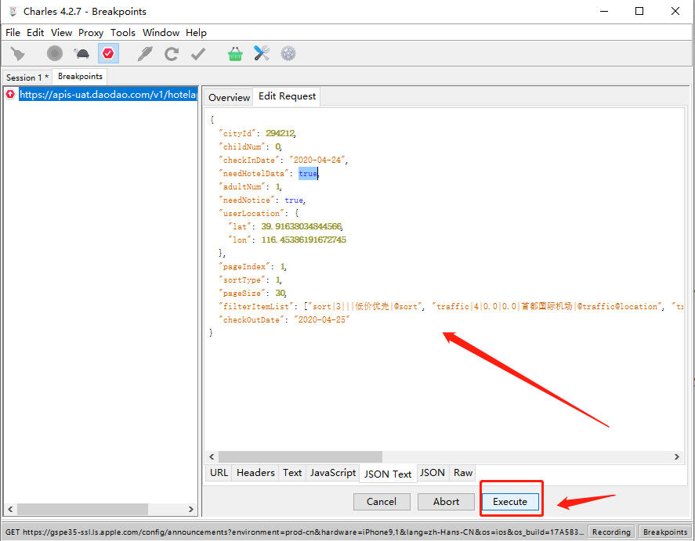
Task: Click the Breakpoints status bar button
Action: point(665,532)
